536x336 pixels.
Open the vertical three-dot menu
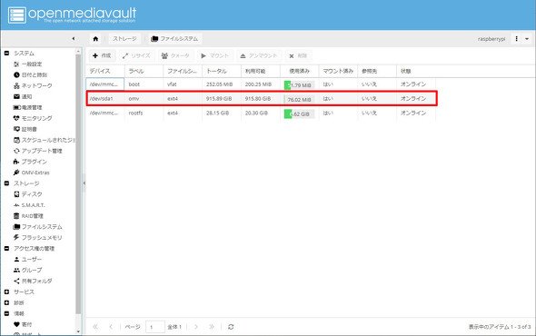(517, 39)
